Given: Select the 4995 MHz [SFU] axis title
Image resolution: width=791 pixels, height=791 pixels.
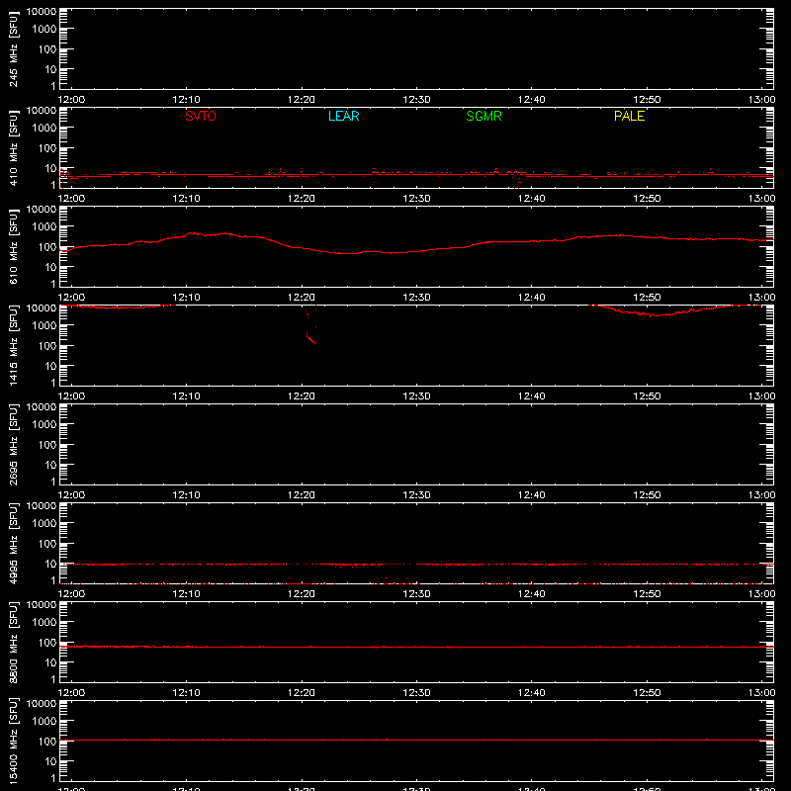Looking at the screenshot, I should click(x=13, y=543).
